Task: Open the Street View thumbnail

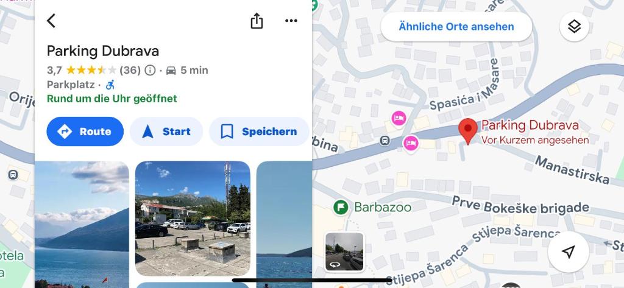Action: pos(344,252)
